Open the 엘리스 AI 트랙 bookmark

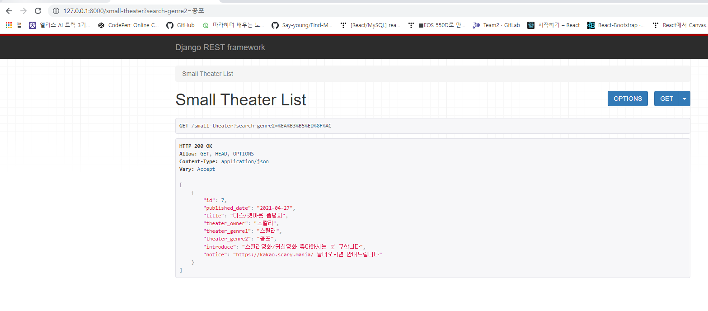[60, 25]
